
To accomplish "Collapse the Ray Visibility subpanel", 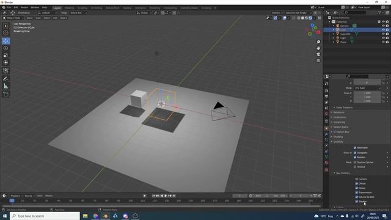I will 343,173.
